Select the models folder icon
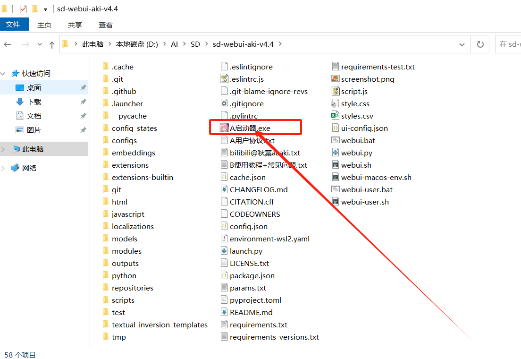 pyautogui.click(x=106, y=238)
